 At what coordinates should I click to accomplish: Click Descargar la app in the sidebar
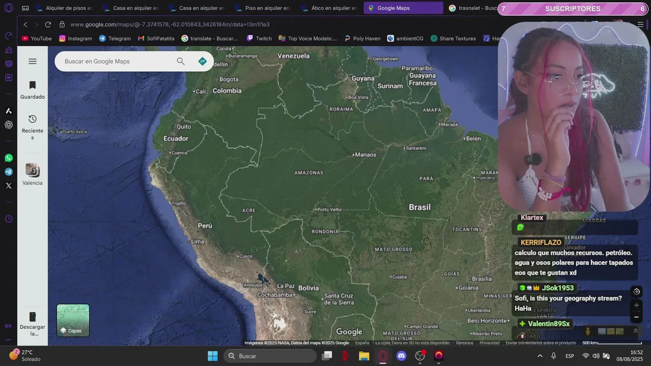(33, 324)
